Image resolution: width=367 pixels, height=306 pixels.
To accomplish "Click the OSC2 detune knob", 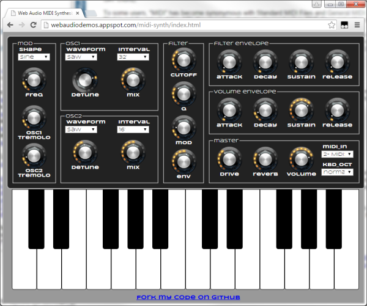I will pyautogui.click(x=85, y=152).
